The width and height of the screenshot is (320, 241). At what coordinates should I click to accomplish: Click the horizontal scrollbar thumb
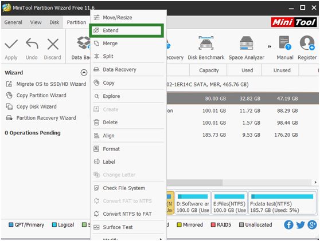pos(194,183)
